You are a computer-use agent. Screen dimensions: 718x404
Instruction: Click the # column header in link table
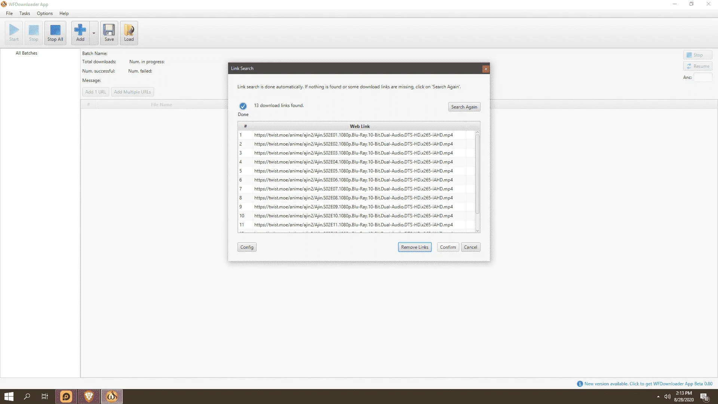245,126
